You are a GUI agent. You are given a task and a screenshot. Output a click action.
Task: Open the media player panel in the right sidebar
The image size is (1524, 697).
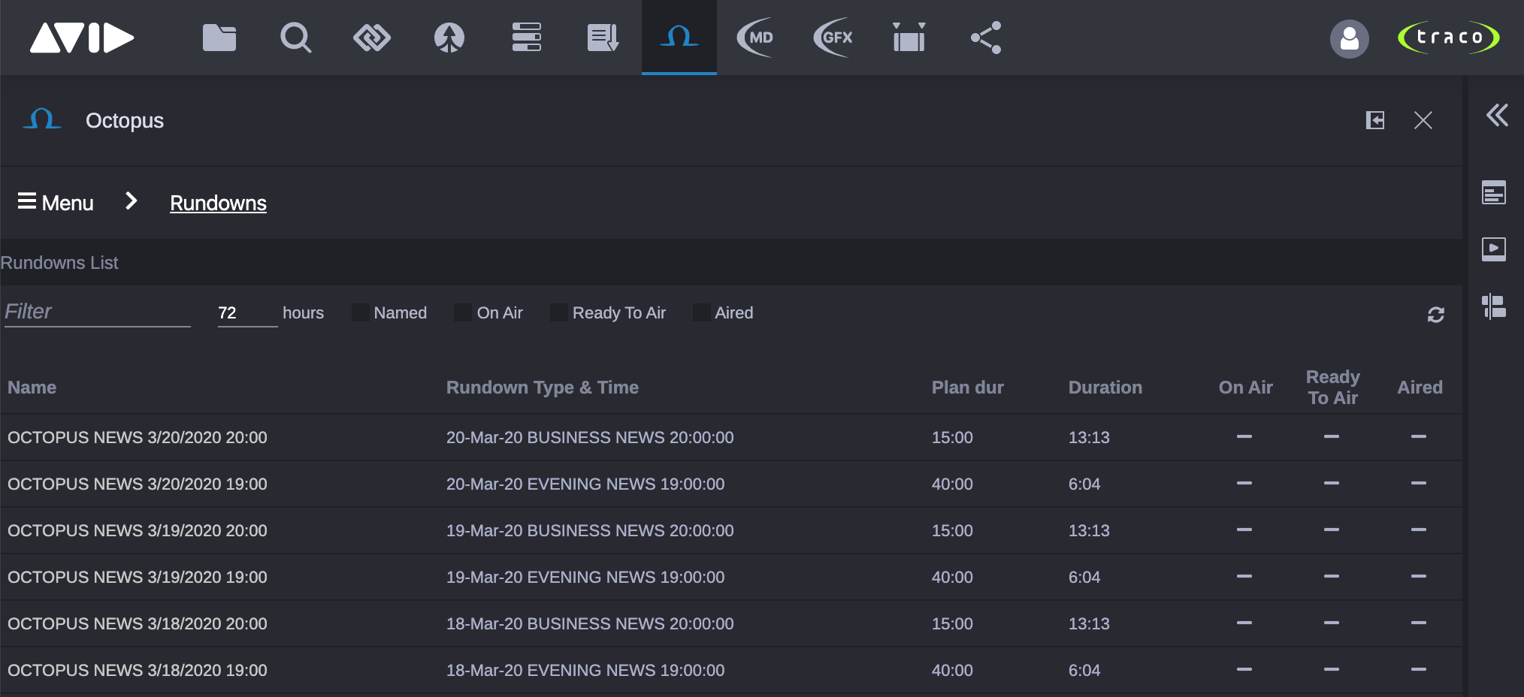1495,249
